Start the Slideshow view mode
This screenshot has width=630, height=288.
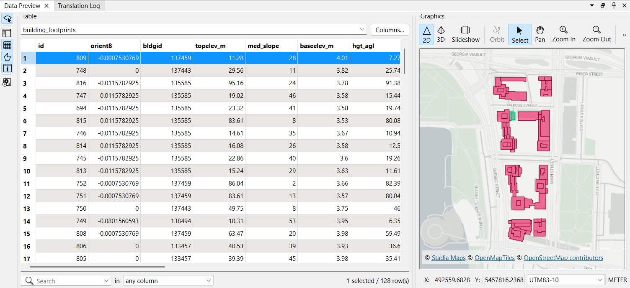(465, 34)
